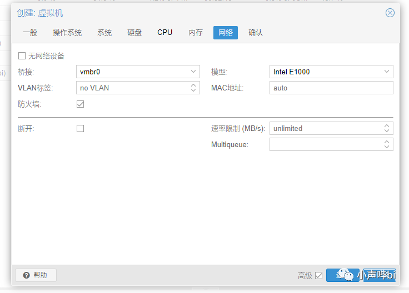Go to the 系统 tab
This screenshot has width=409, height=293.
(x=104, y=33)
